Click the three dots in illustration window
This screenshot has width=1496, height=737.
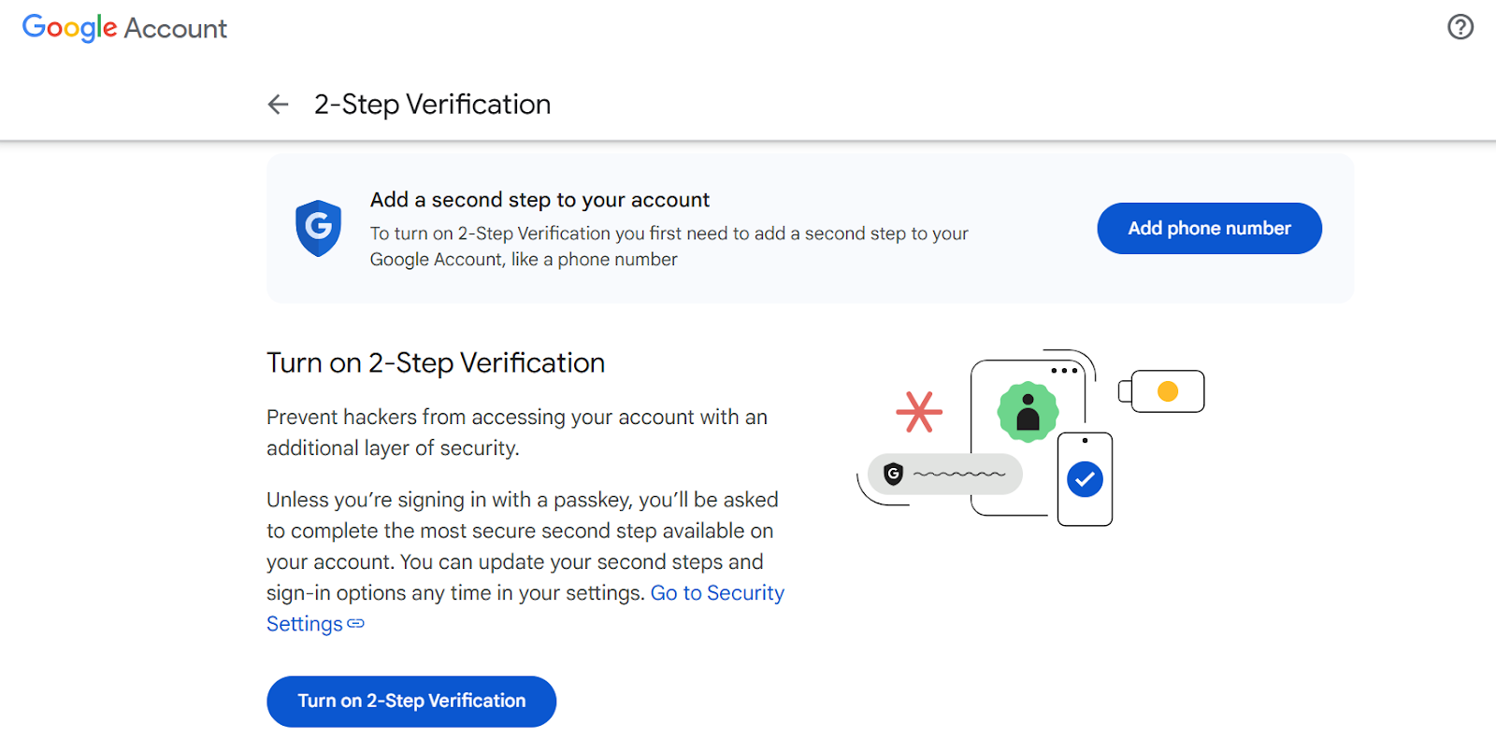coord(1064,371)
